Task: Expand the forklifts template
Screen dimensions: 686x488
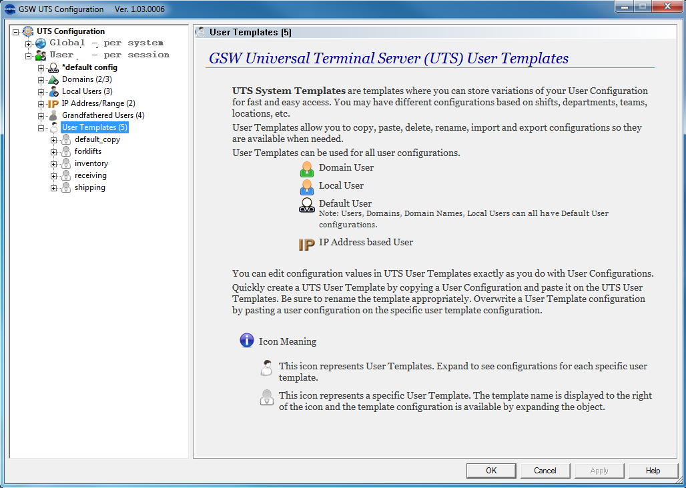Action: (54, 153)
